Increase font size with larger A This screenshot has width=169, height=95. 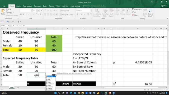tap(39, 11)
